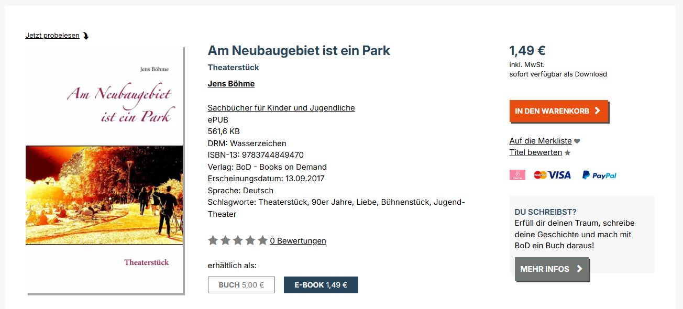This screenshot has width=683, height=309.
Task: Click the fifth rating star
Action: pyautogui.click(x=262, y=240)
